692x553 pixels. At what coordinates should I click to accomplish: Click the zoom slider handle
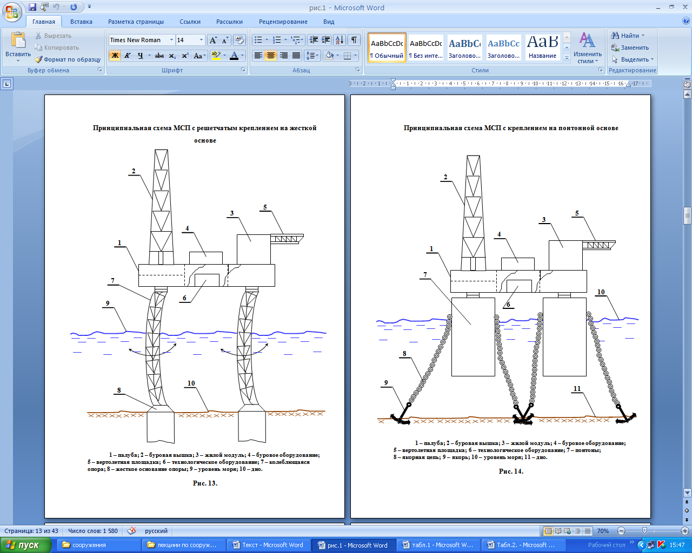coord(644,531)
